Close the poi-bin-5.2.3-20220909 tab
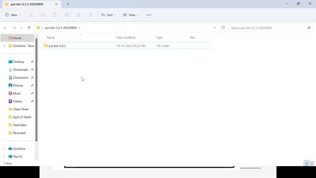Screen dimensions: 316x178 (x=56, y=4)
